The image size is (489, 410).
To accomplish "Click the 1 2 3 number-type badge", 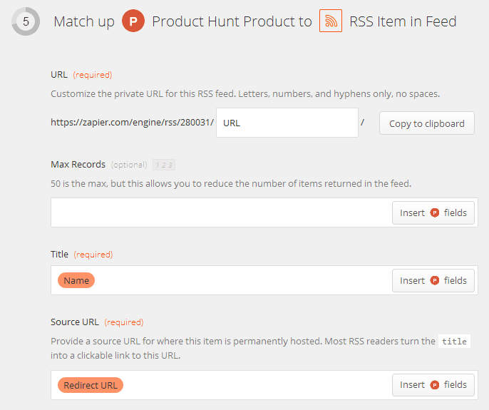I will click(164, 165).
